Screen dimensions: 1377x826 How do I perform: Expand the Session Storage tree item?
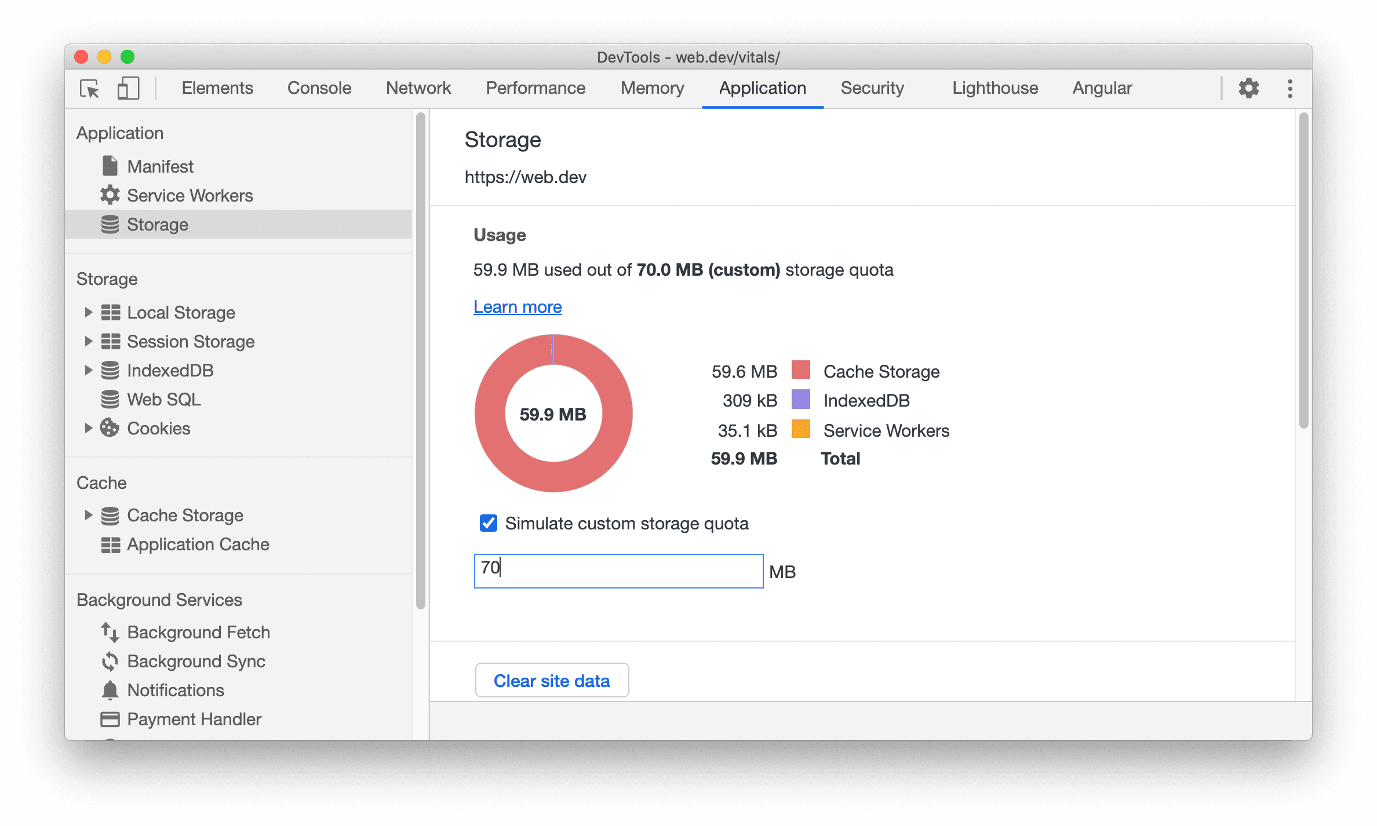point(89,341)
